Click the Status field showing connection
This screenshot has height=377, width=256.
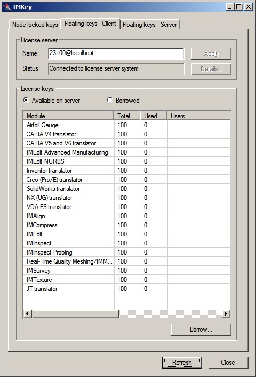[116, 69]
